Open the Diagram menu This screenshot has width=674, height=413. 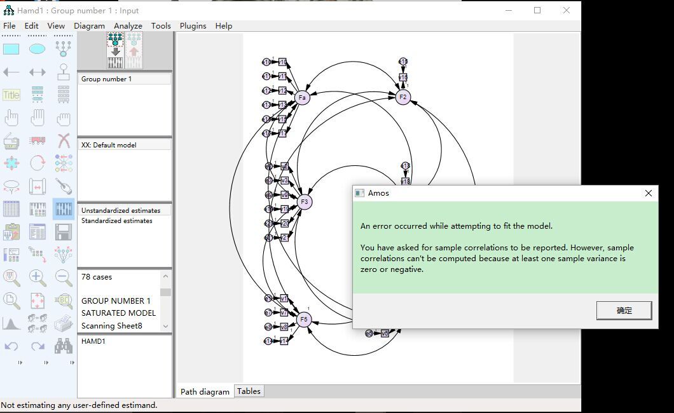(x=89, y=26)
